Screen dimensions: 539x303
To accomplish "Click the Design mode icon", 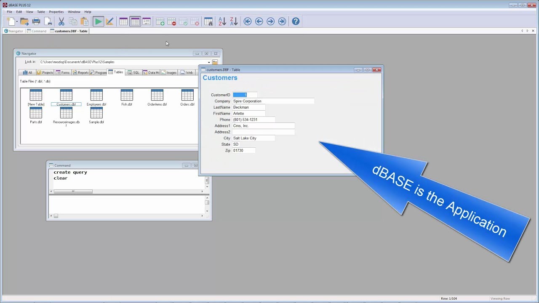I will point(109,21).
